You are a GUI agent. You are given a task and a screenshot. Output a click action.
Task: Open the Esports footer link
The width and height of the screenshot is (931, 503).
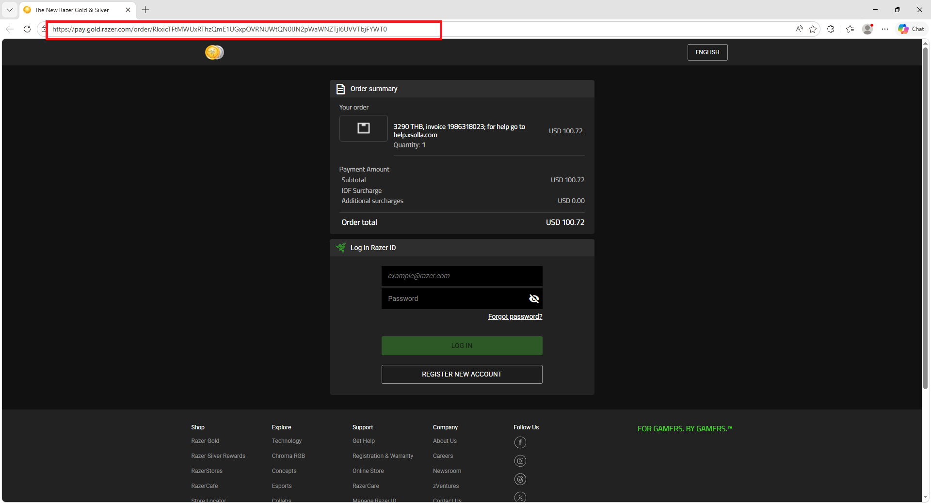282,486
